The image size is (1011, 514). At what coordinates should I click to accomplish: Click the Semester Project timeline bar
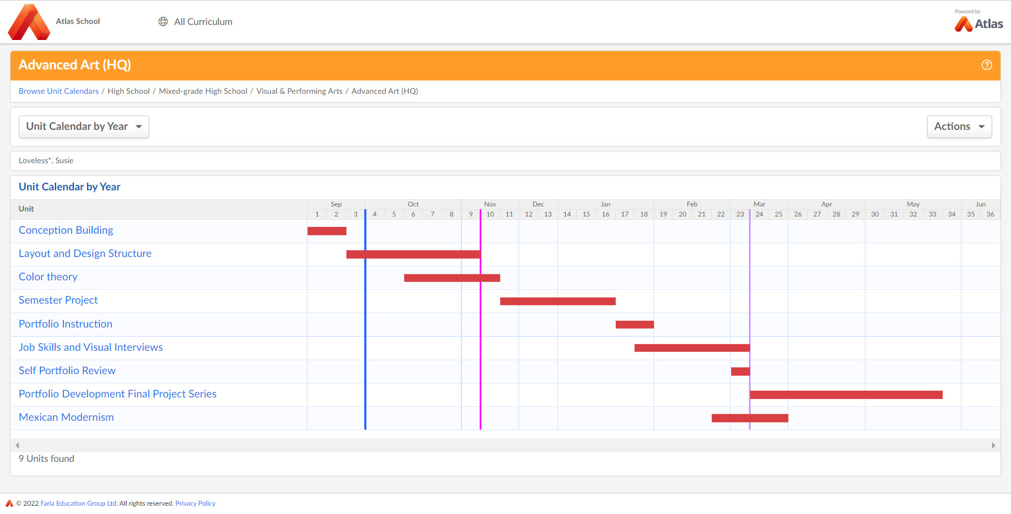(x=558, y=301)
